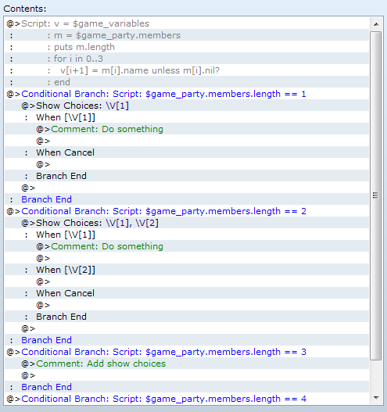Image resolution: width=387 pixels, height=412 pixels.
Task: Select the Comment: Add show choices line
Action: (187, 364)
